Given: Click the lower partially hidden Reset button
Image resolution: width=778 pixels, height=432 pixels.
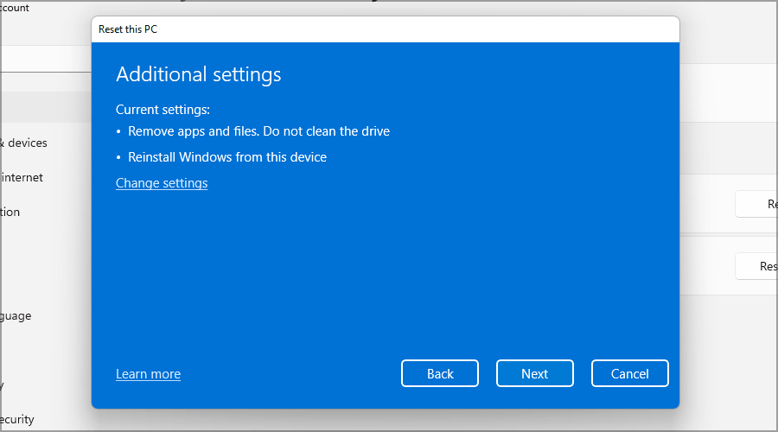Looking at the screenshot, I should 756,266.
